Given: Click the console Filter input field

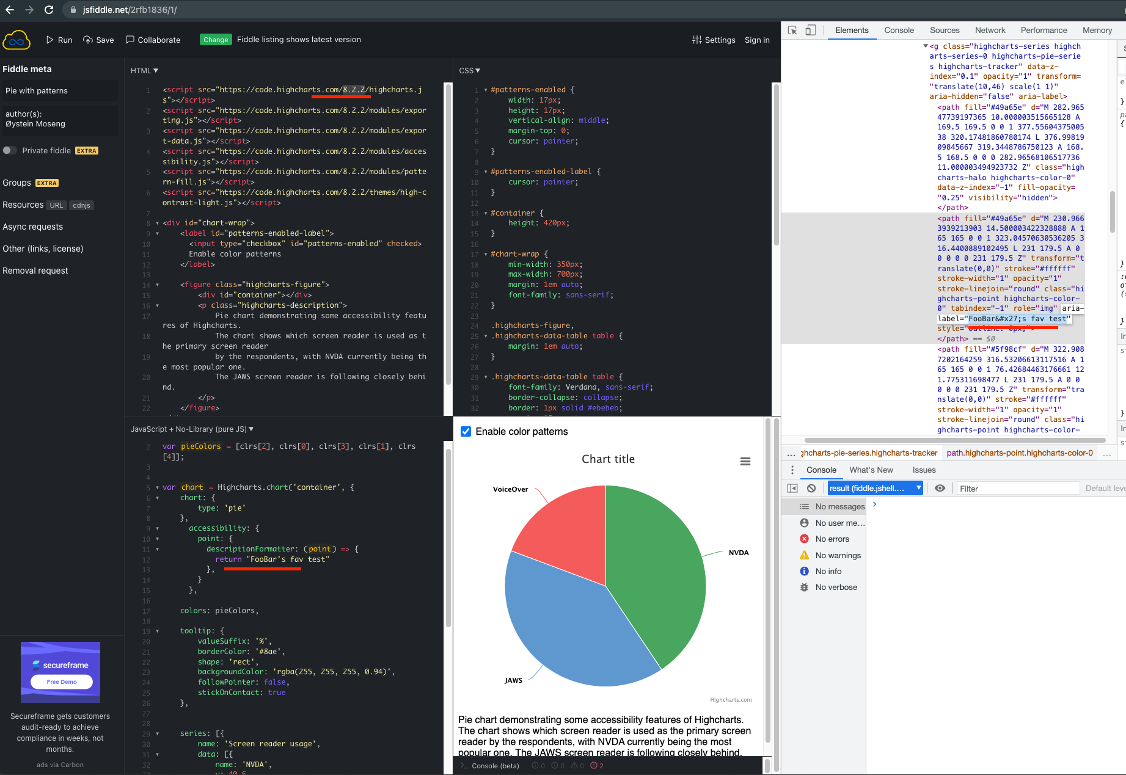Looking at the screenshot, I should point(1017,488).
